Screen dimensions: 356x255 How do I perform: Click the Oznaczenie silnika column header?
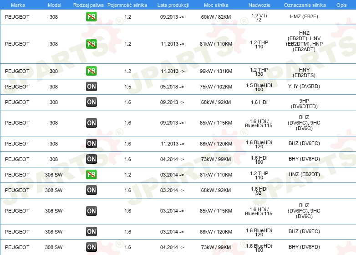pos(304,5)
